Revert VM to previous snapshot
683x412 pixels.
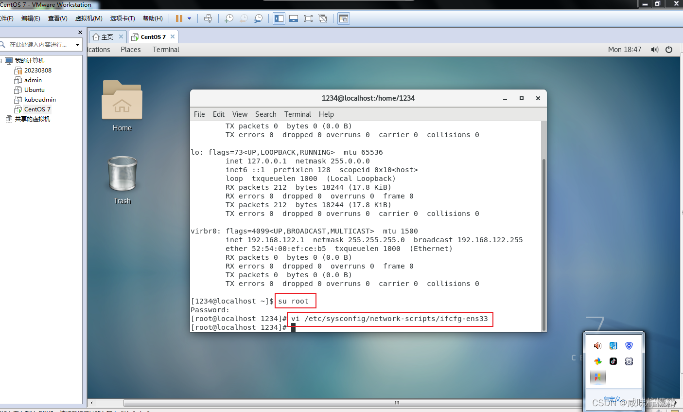point(244,18)
